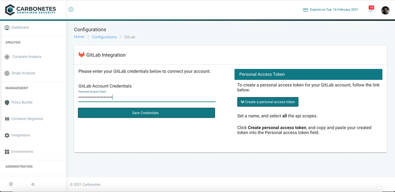Click the Single Analyzer icon
This screenshot has width=395, height=192.
tap(7, 73)
